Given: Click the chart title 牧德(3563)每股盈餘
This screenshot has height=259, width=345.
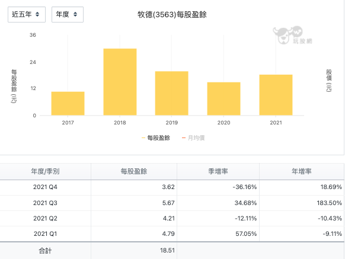Looking at the screenshot, I should click(x=172, y=15).
